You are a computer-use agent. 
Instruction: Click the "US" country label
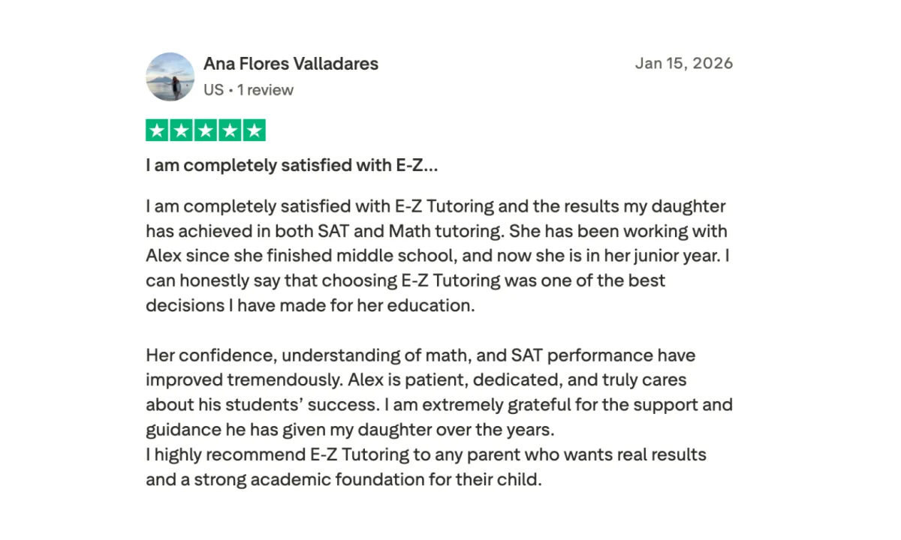tap(213, 90)
